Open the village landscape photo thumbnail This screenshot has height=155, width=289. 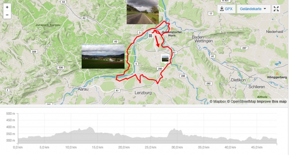click(103, 57)
